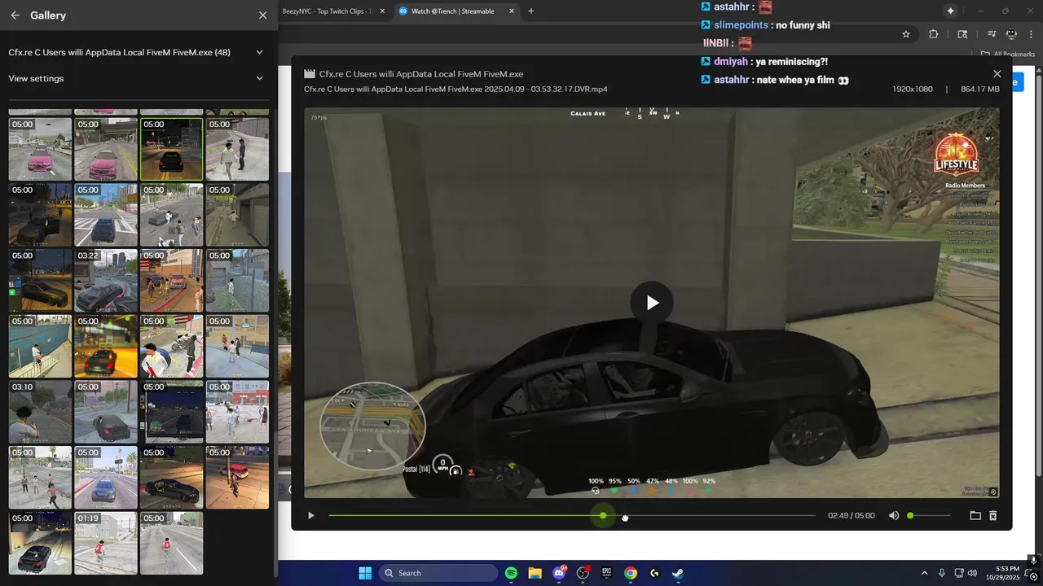Show hidden system tray icons
Image resolution: width=1043 pixels, height=586 pixels.
click(924, 573)
